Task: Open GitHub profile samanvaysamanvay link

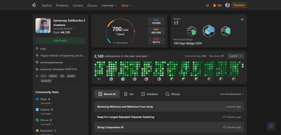Action: (x=51, y=62)
